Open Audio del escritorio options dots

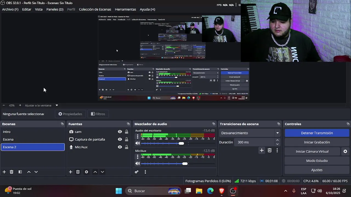[138, 136]
